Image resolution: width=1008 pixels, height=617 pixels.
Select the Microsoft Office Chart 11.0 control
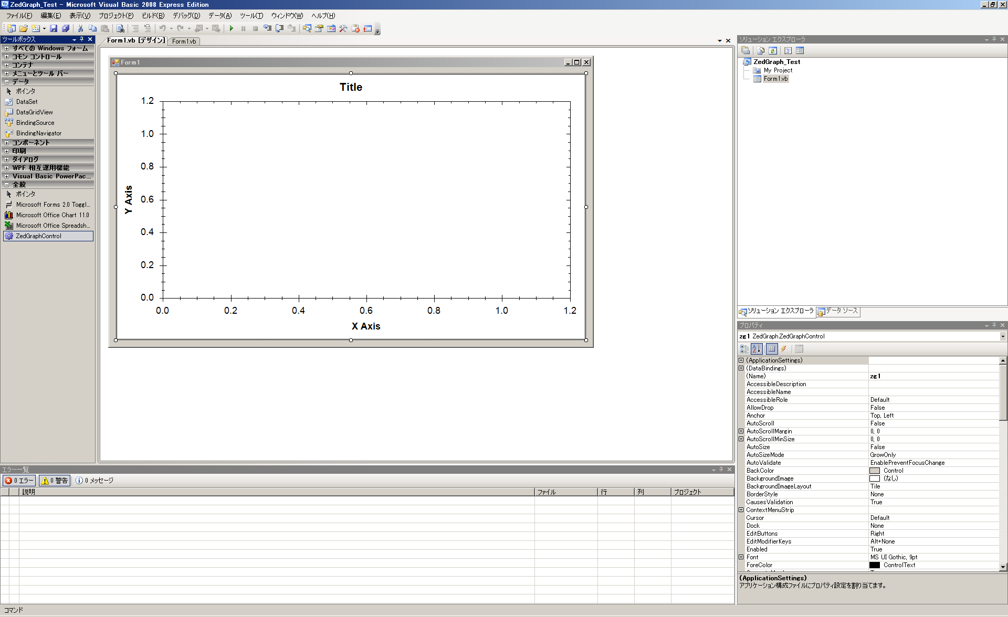point(52,215)
